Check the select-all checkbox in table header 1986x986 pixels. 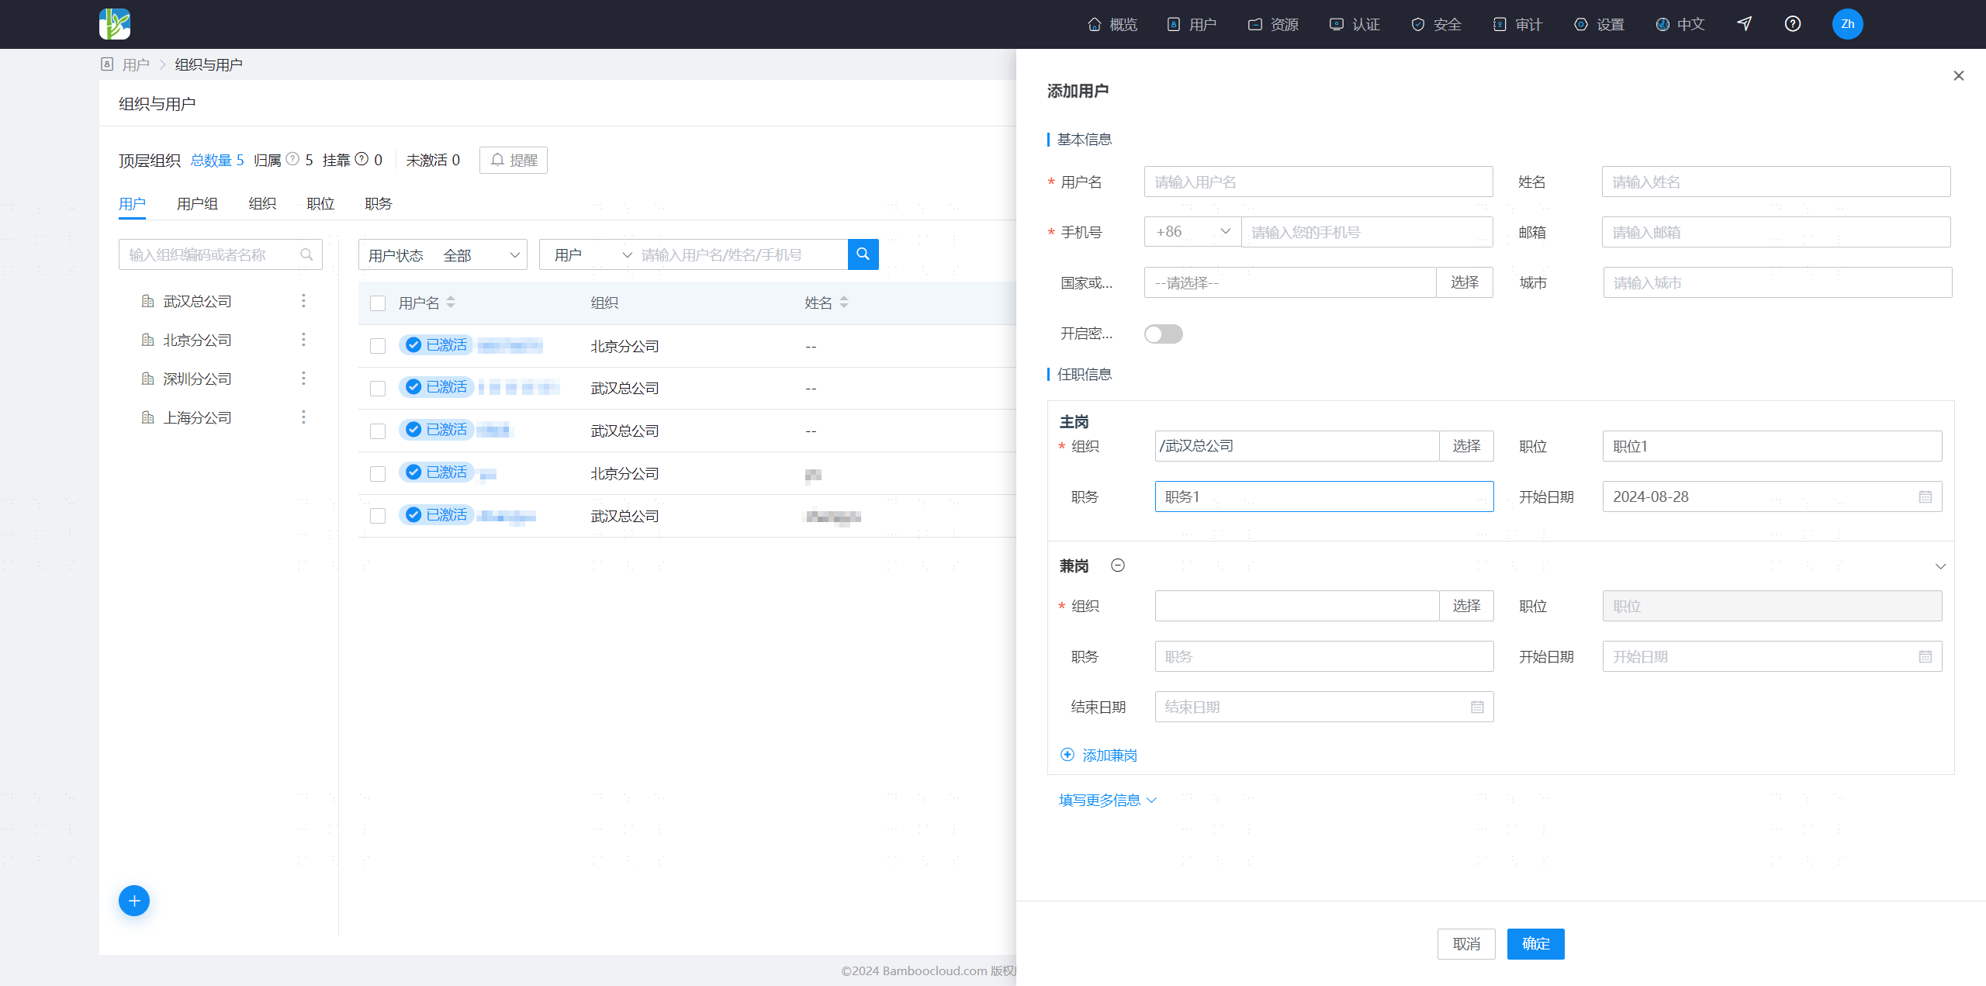tap(378, 303)
